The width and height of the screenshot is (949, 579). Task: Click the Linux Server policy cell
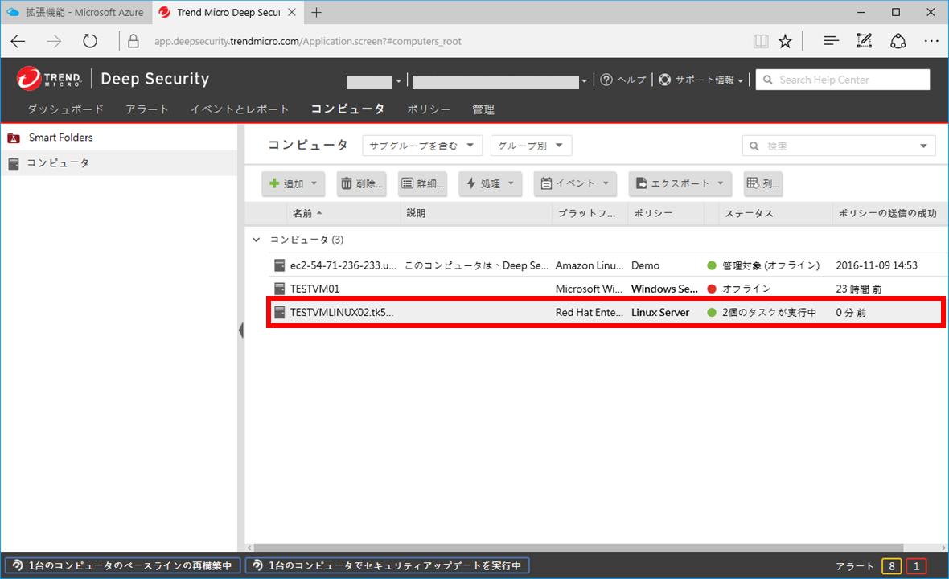(x=660, y=312)
